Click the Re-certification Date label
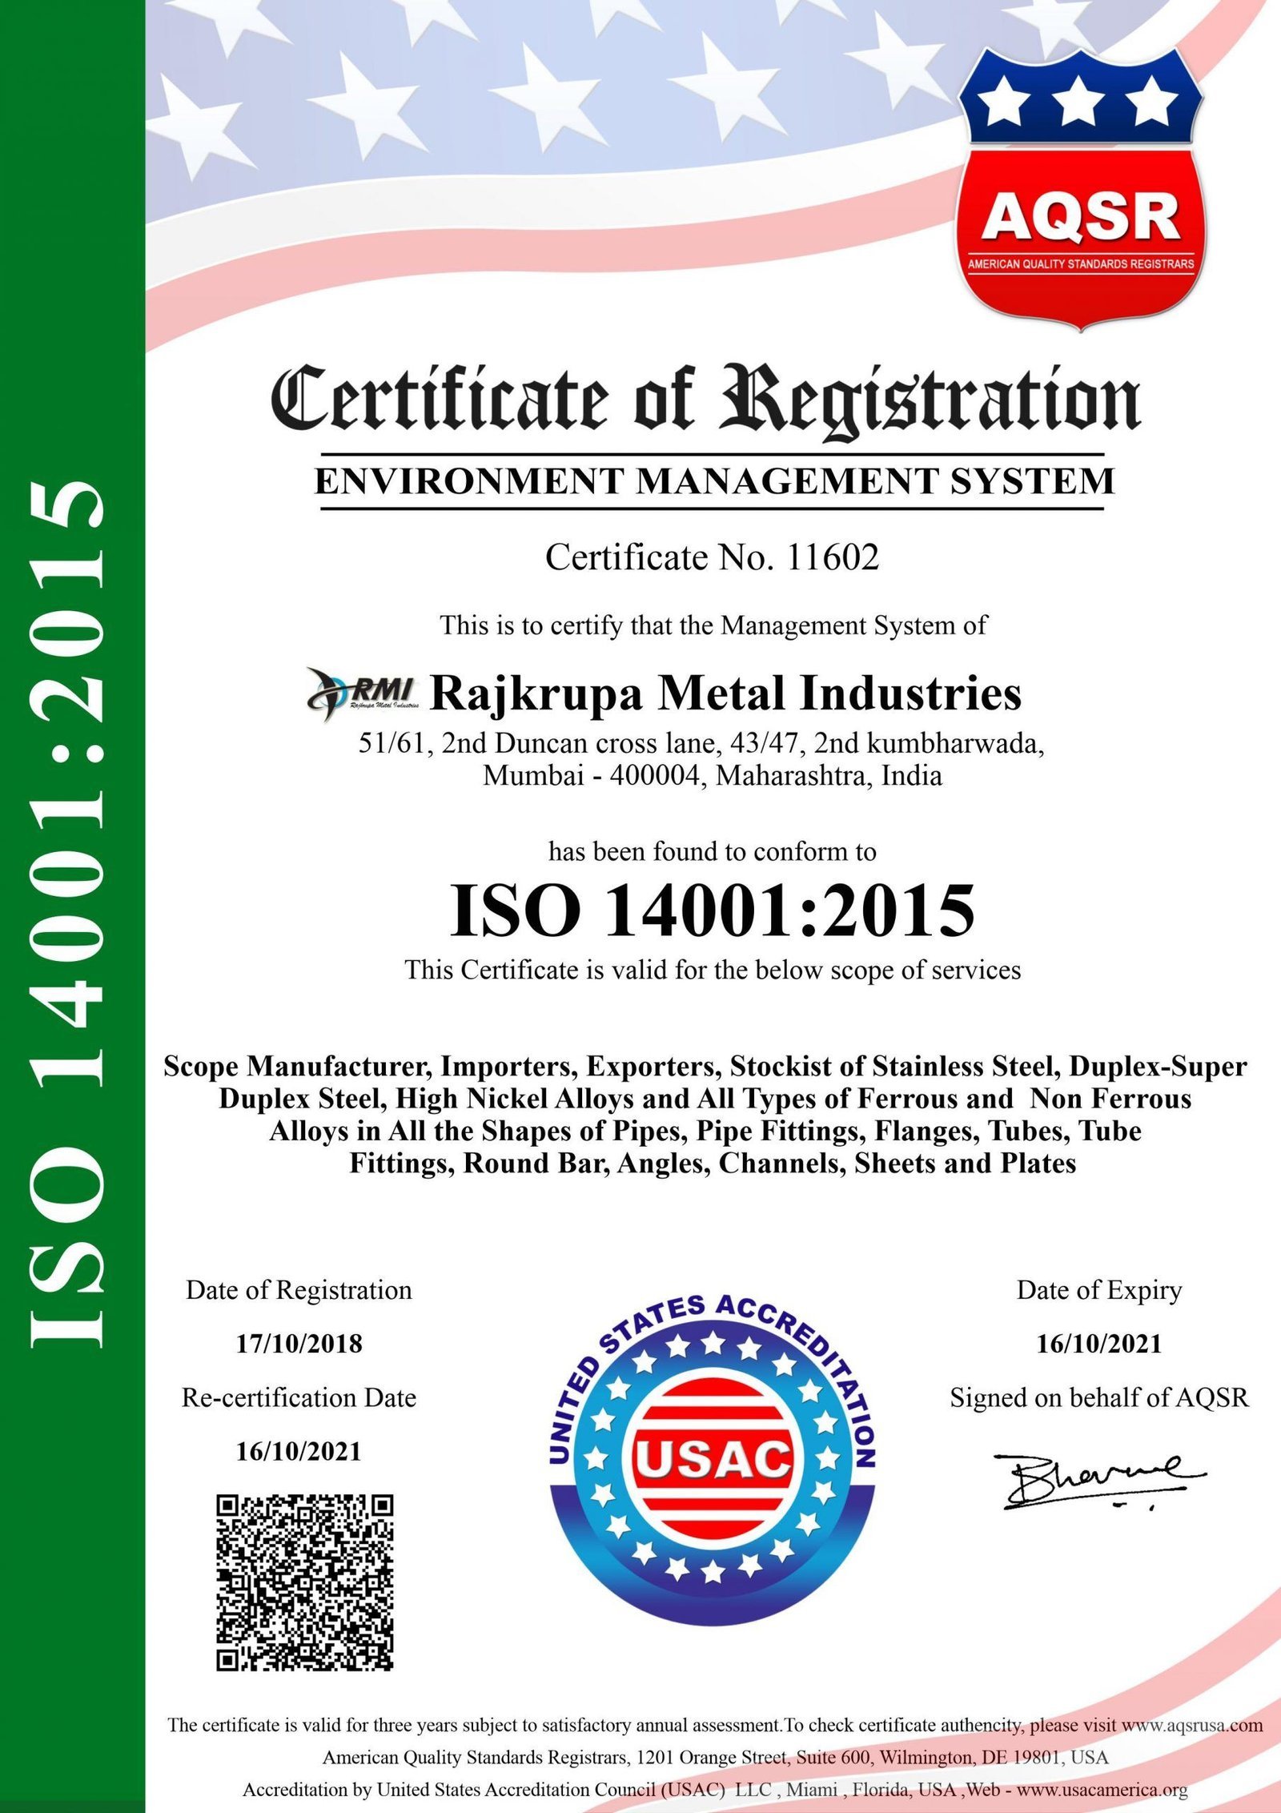Image resolution: width=1281 pixels, height=1813 pixels. click(299, 1397)
